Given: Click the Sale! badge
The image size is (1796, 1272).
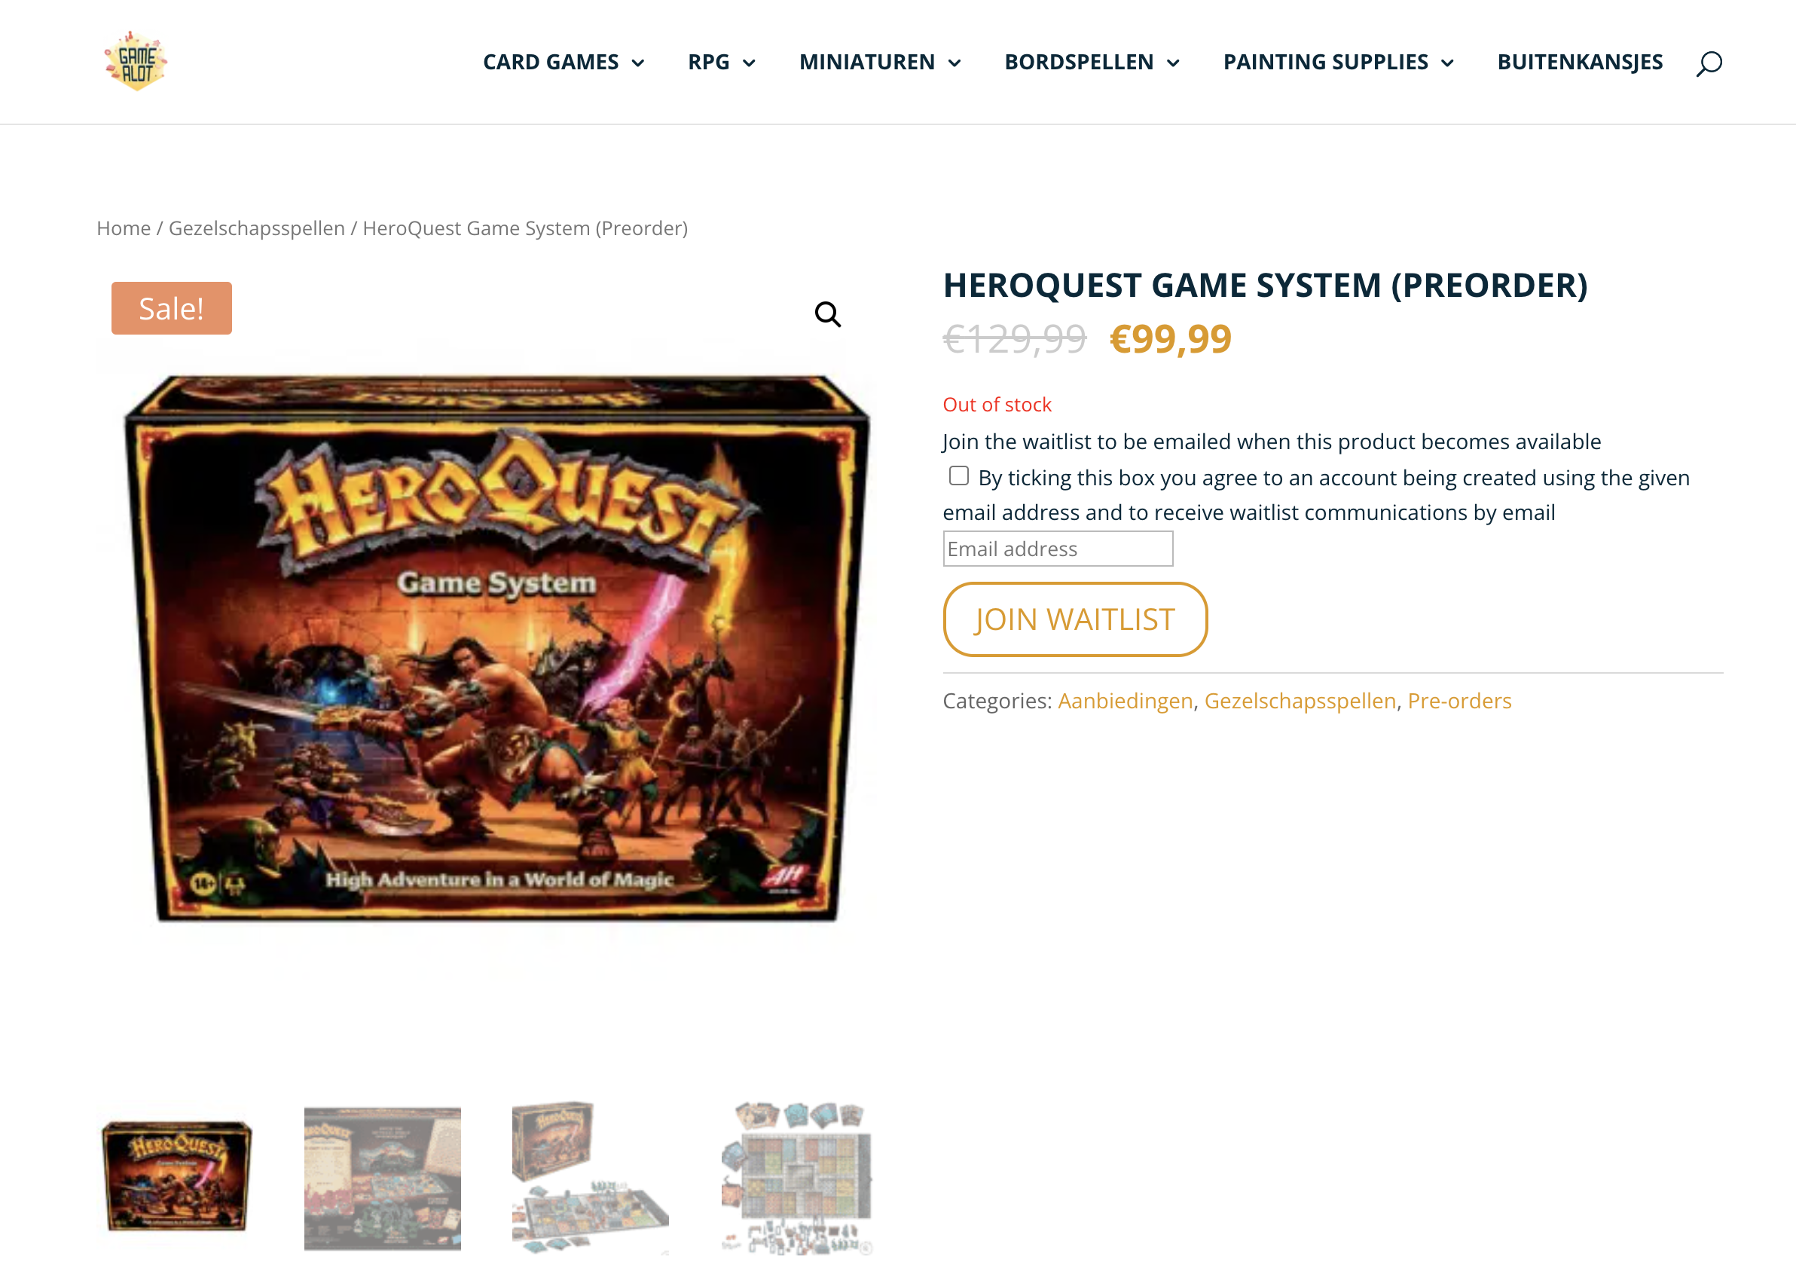Looking at the screenshot, I should (172, 307).
